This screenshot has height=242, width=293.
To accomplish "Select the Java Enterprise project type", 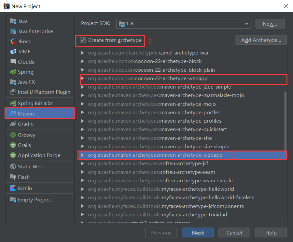I will pyautogui.click(x=40, y=31).
